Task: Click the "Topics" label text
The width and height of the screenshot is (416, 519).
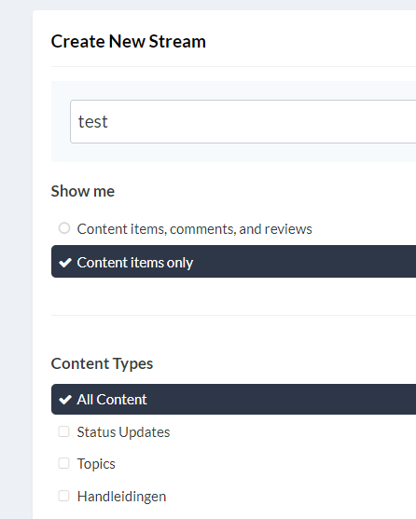Action: tap(96, 464)
